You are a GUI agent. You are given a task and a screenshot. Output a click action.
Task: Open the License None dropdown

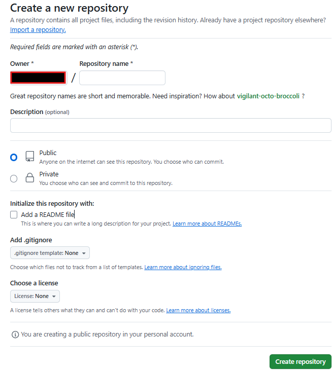point(35,296)
